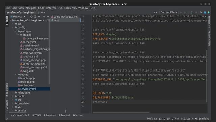Click the symfony.com best practices link on line 15
This screenshot has height=122, width=216.
point(152,21)
